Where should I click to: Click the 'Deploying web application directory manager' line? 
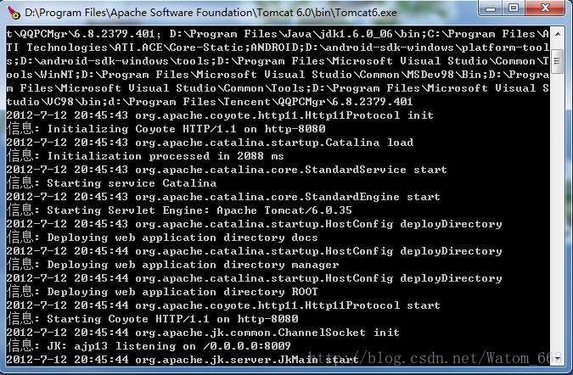[172, 265]
